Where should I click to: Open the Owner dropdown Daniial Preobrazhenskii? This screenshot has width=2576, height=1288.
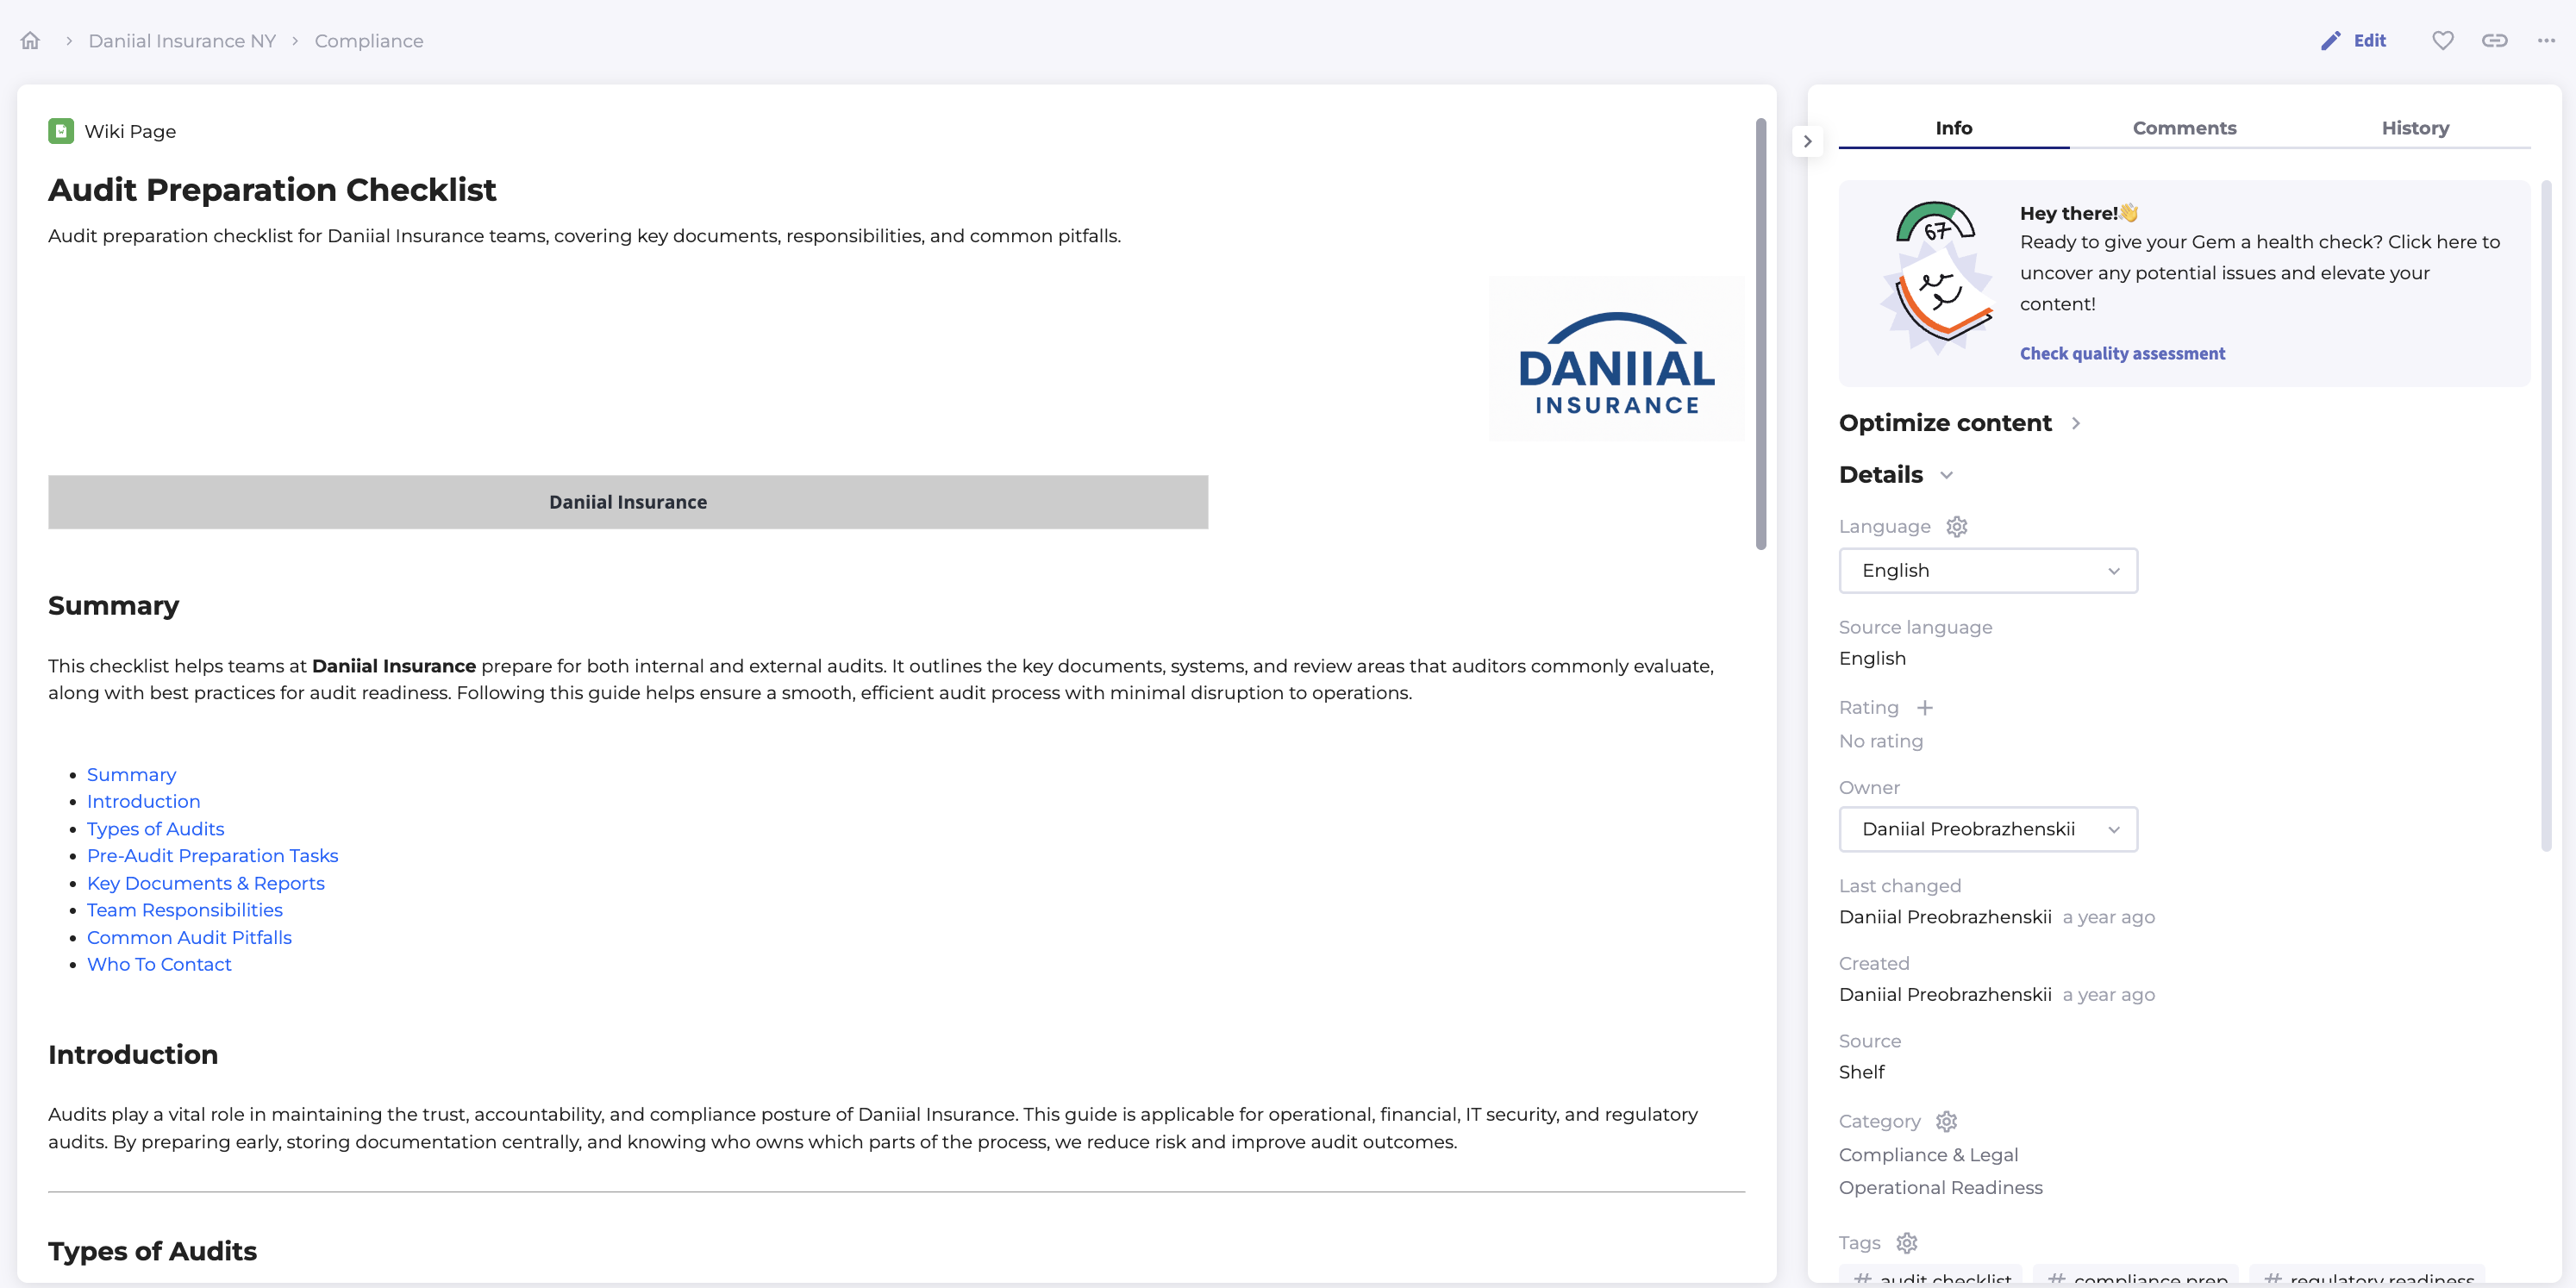tap(1987, 829)
